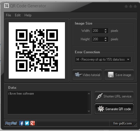Click the Data box scroll down arrow
The image size is (140, 131).
point(89,111)
